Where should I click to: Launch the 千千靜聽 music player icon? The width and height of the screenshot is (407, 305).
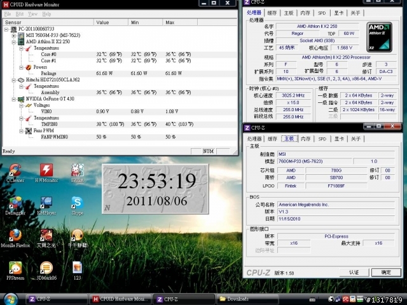click(x=78, y=238)
